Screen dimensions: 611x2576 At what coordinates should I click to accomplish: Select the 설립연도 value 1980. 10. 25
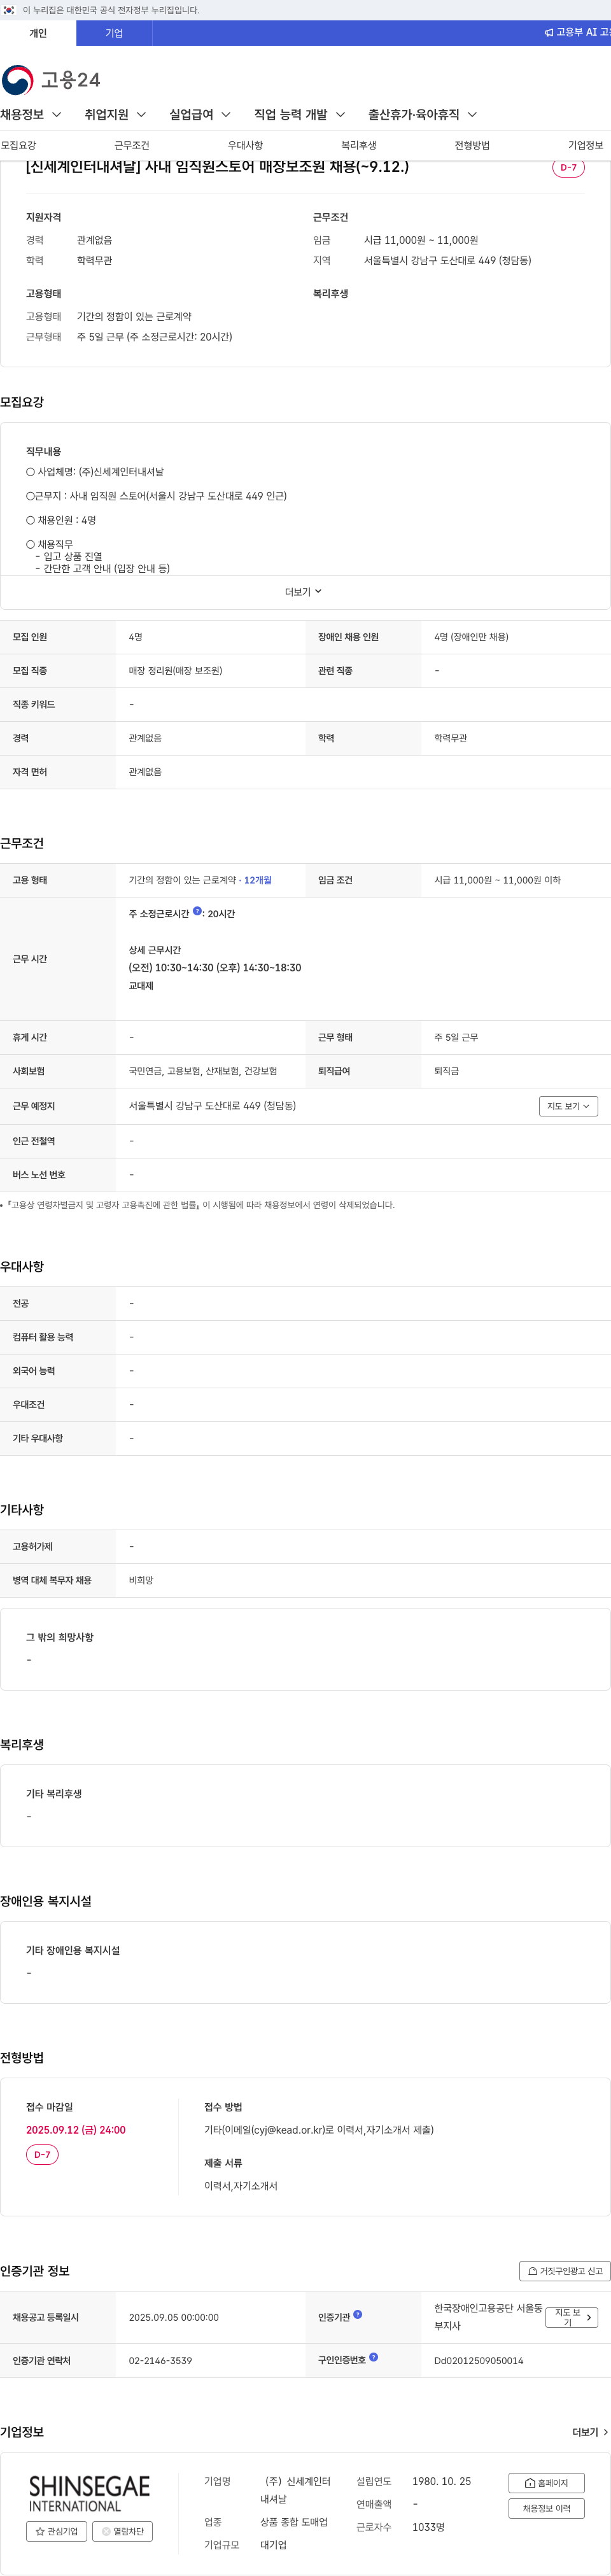point(441,2481)
